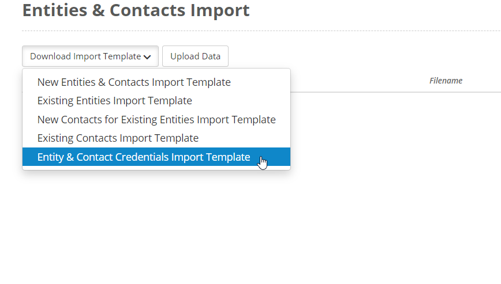This screenshot has height=284, width=501.
Task: Select the template for adding contacts to existing entities
Action: (156, 119)
